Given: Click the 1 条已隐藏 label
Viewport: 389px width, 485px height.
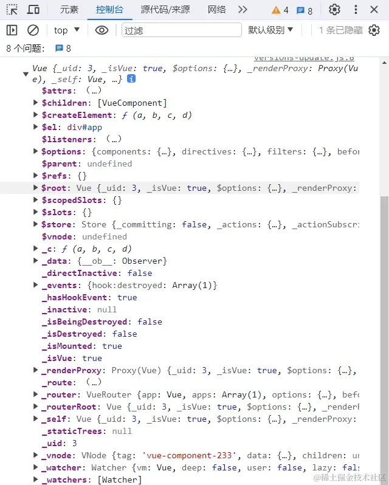Looking at the screenshot, I should 341,30.
